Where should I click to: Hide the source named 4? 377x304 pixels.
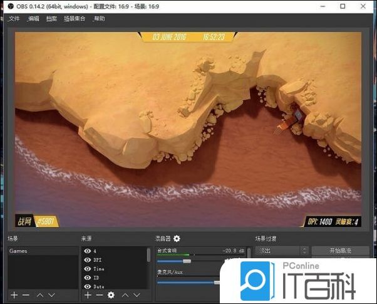point(87,251)
